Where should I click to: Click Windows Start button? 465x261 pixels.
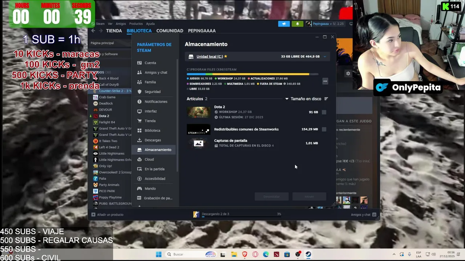(x=159, y=254)
